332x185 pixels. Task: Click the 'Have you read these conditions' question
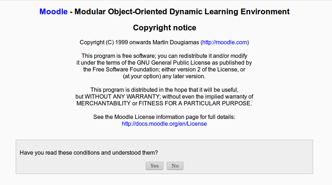pyautogui.click(x=89, y=152)
